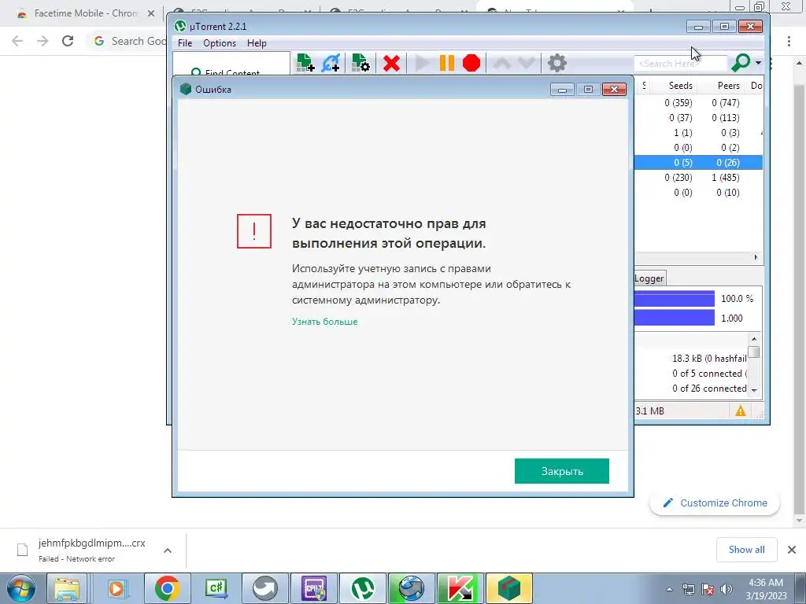Click Kaspersky red K taskbar icon

click(x=460, y=588)
